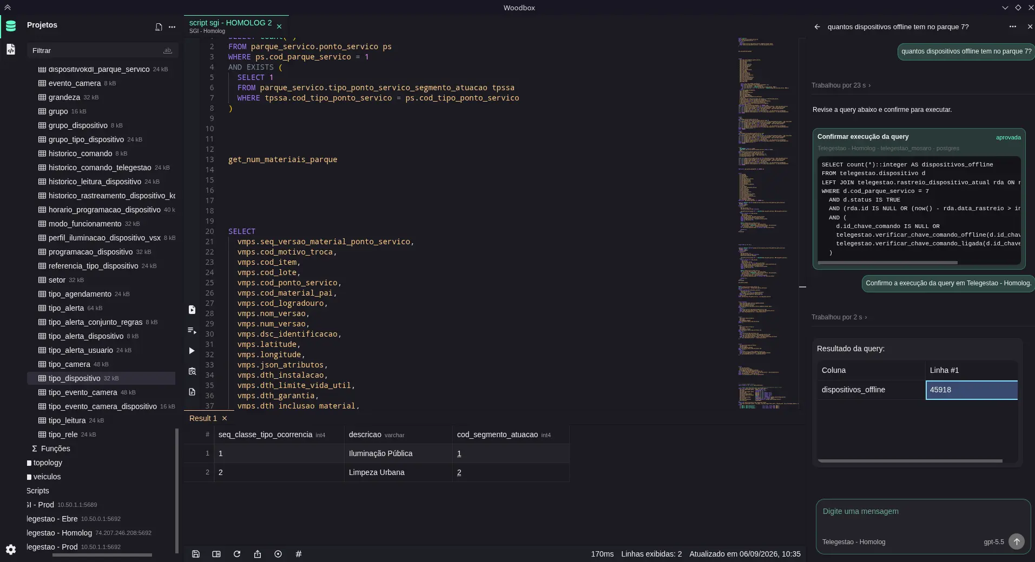Select the Telegestao - Ebre connection
The width and height of the screenshot is (1035, 562).
point(74,519)
